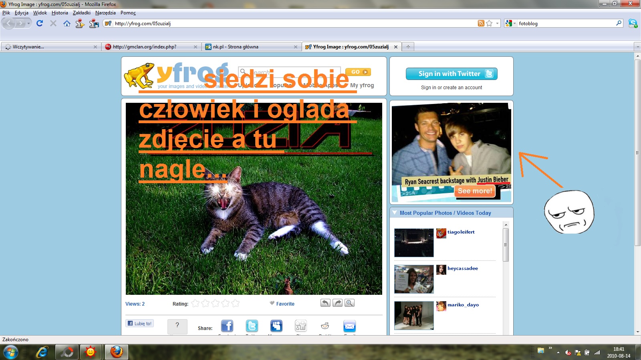Click the popular photos list scrollbar
The width and height of the screenshot is (641, 360).
tap(506, 245)
